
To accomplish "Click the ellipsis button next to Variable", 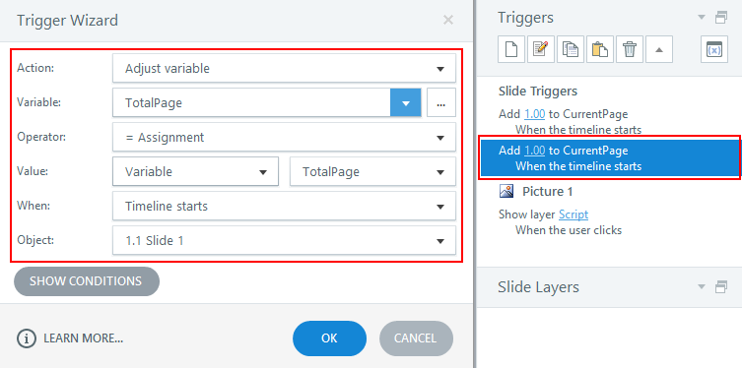I will pyautogui.click(x=441, y=102).
